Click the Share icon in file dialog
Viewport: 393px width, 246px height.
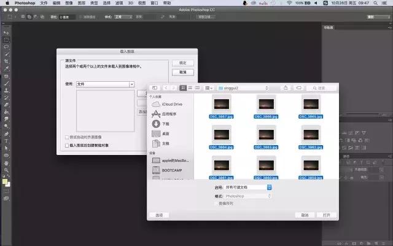point(286,88)
